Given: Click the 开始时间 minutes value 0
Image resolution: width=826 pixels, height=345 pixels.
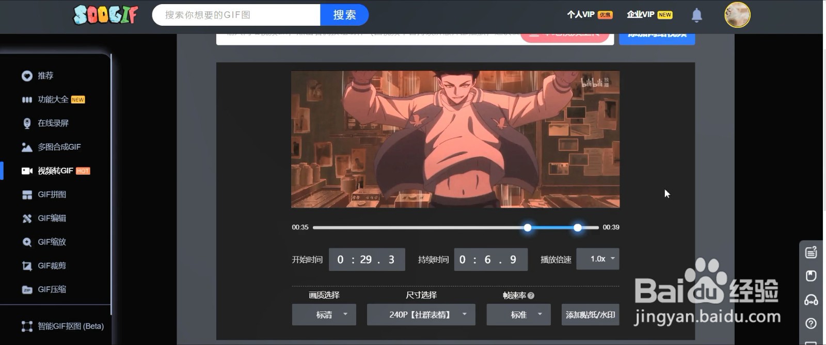Looking at the screenshot, I should pos(340,259).
